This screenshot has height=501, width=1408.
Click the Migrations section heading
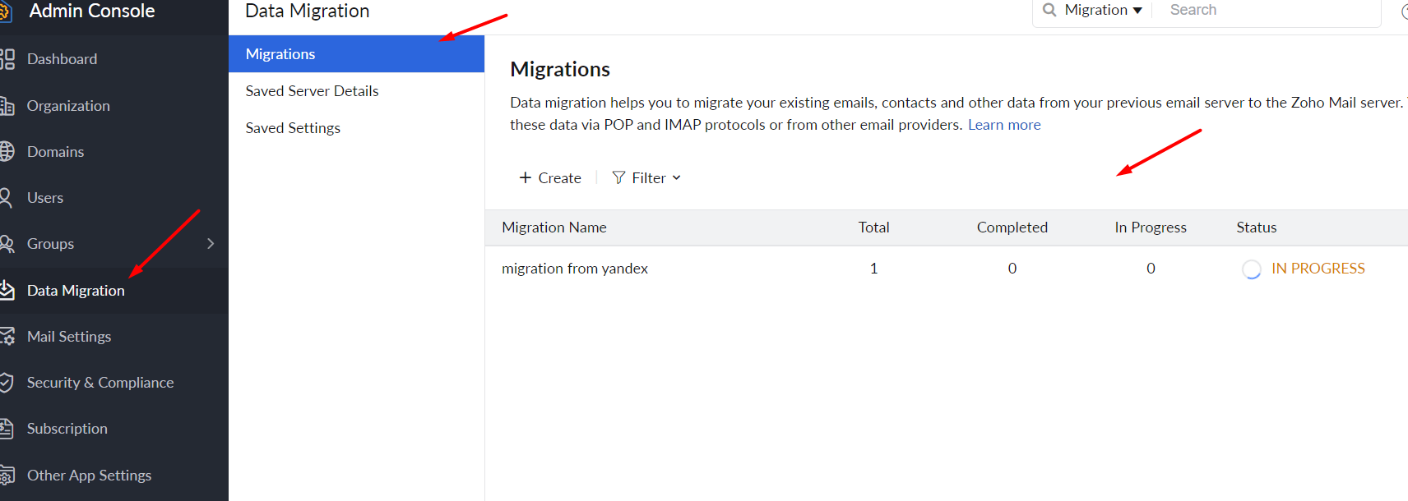click(x=560, y=69)
